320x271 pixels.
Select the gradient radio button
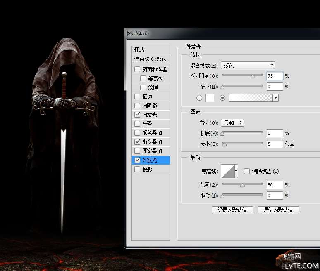click(x=222, y=98)
